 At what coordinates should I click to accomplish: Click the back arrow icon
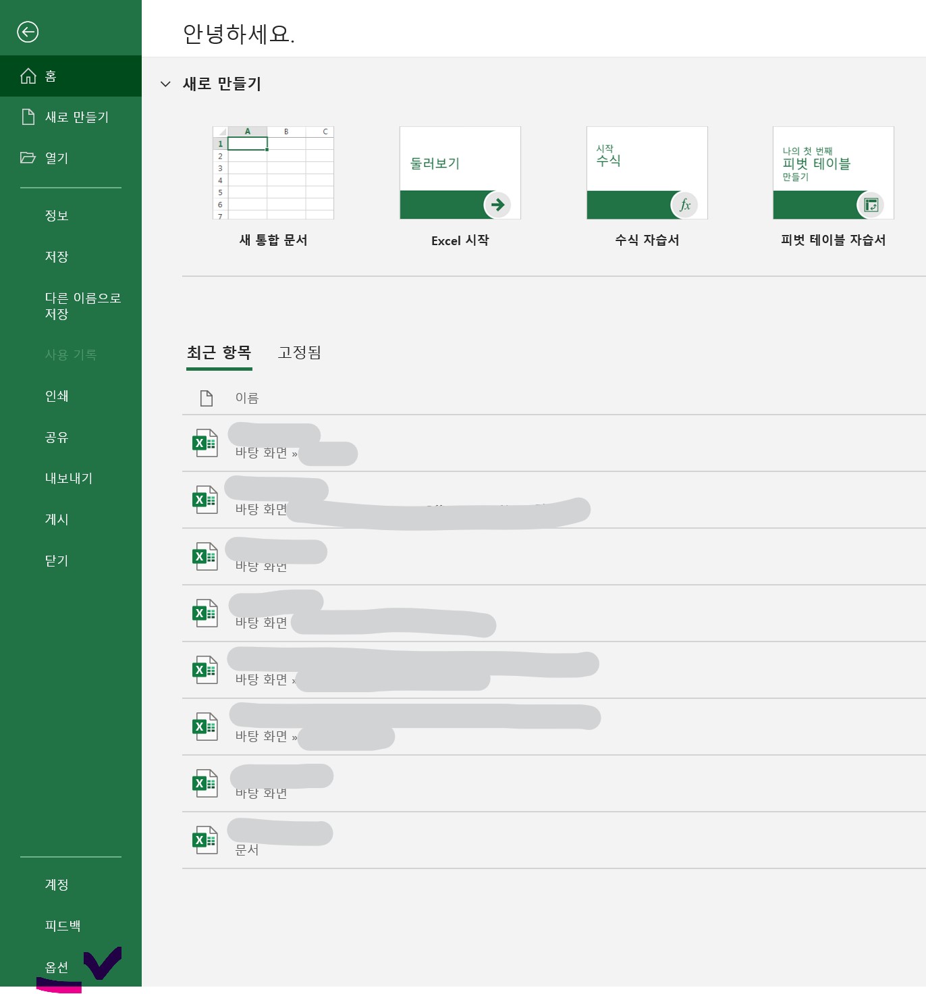(28, 32)
